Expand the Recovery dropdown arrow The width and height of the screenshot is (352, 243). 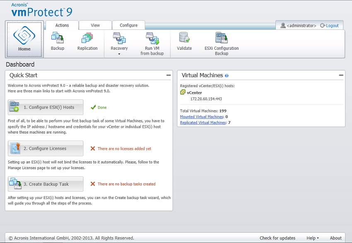click(119, 54)
